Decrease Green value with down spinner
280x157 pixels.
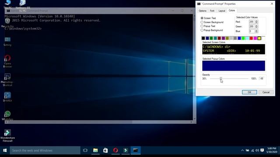tap(256, 27)
